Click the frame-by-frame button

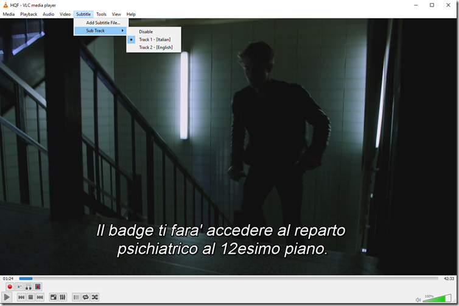coord(38,286)
